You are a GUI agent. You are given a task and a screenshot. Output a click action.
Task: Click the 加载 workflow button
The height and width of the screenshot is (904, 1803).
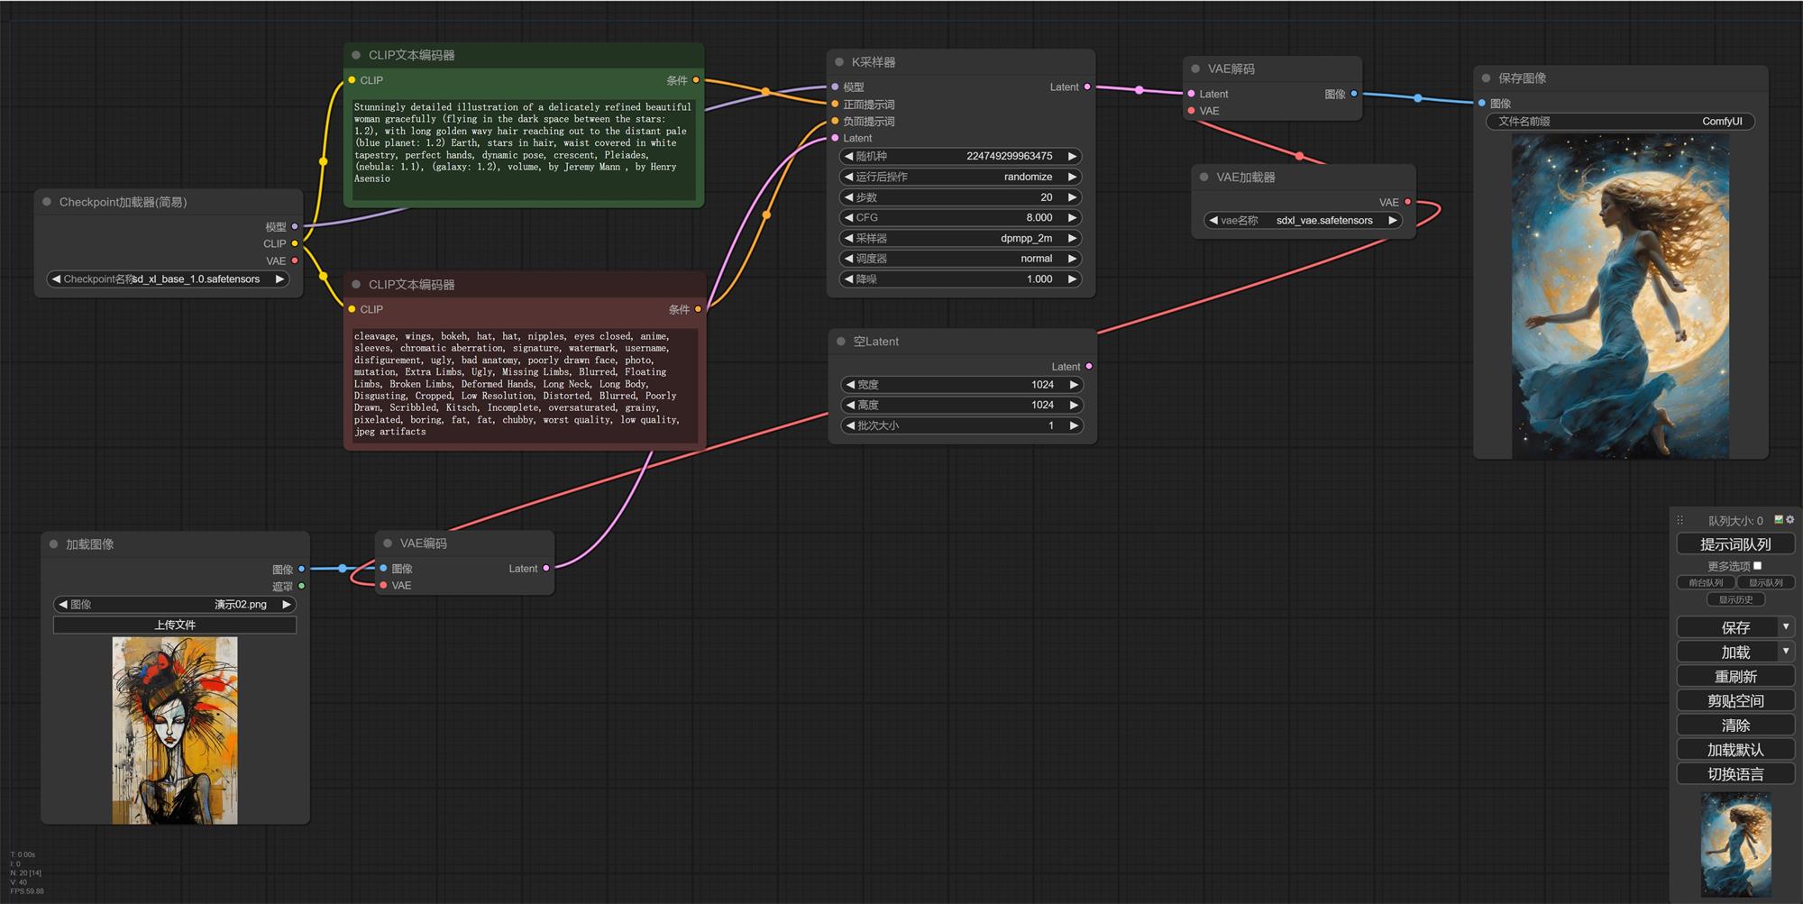click(1727, 652)
